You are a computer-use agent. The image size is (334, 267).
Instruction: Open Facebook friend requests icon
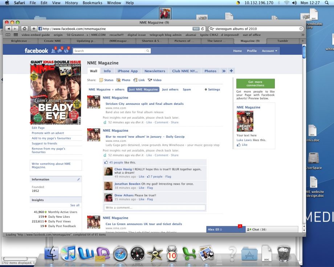pos(53,50)
